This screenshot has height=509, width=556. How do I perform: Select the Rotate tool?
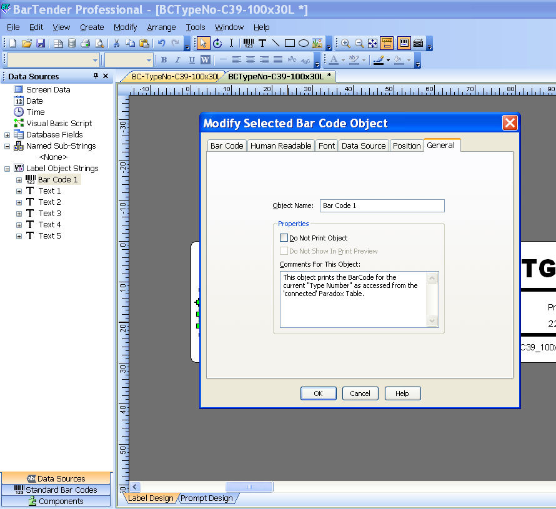point(217,43)
